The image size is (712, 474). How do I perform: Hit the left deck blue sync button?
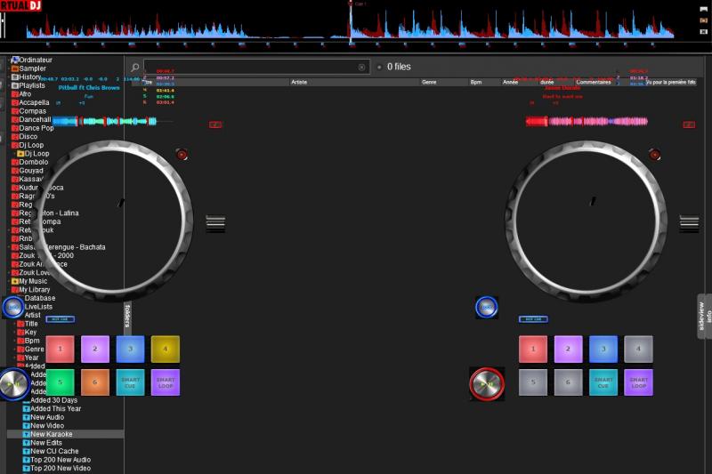(x=12, y=308)
